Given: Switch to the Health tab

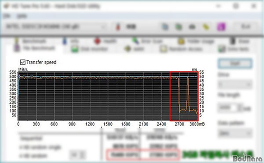Looking at the screenshot, I should [x=106, y=41].
